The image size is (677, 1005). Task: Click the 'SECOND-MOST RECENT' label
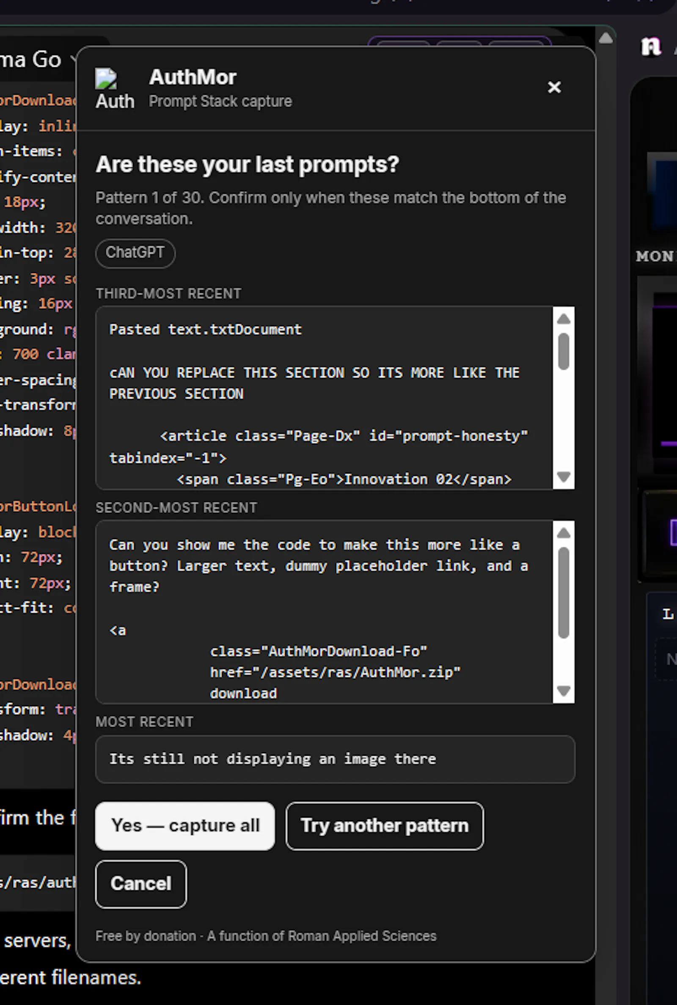pos(176,508)
